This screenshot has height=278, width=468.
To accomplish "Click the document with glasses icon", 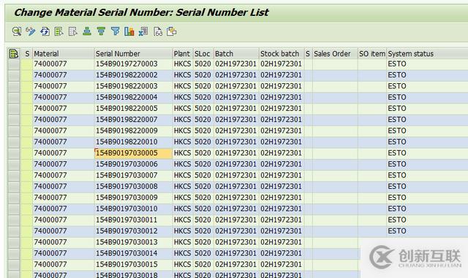I will (158, 31).
